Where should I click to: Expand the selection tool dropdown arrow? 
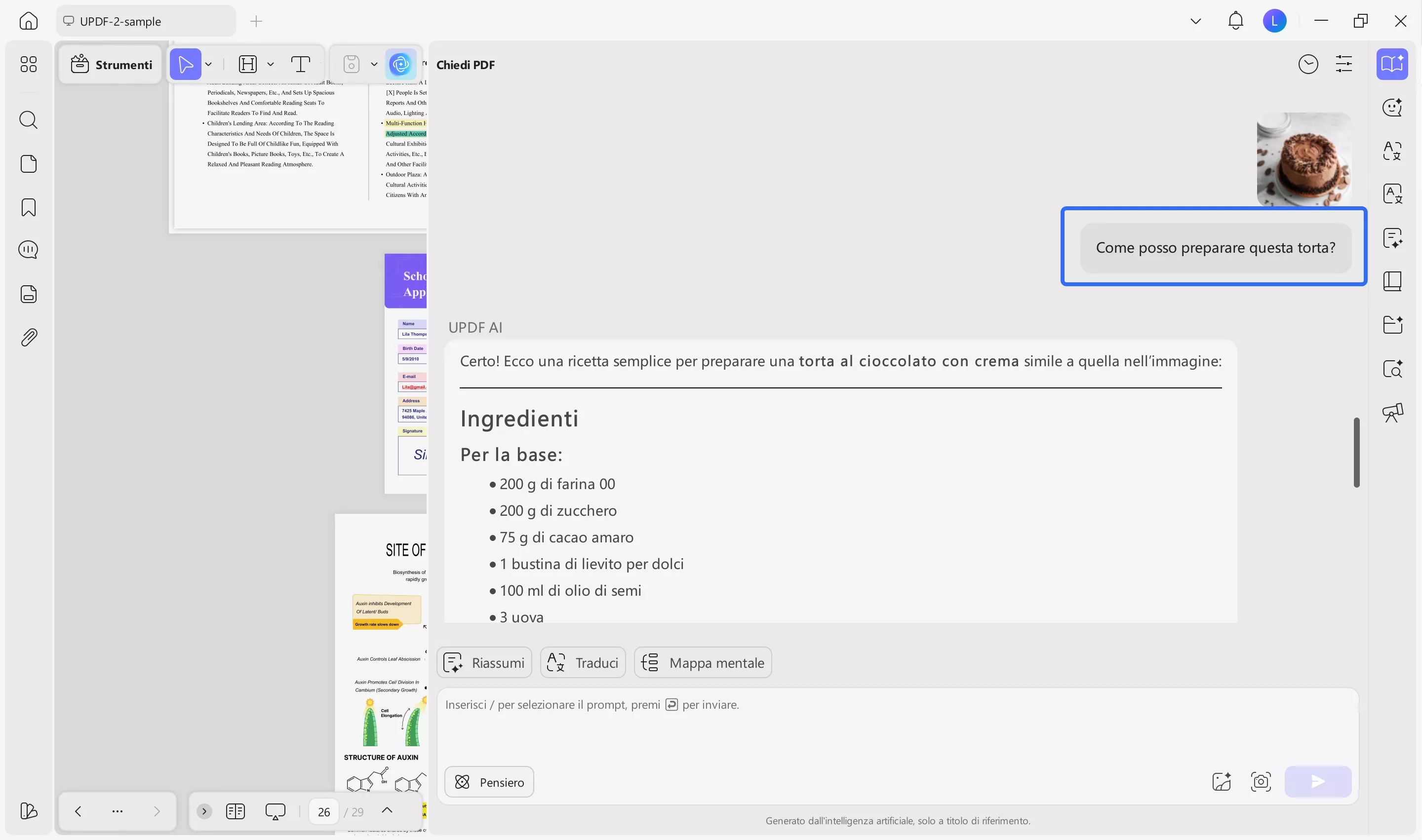(209, 65)
